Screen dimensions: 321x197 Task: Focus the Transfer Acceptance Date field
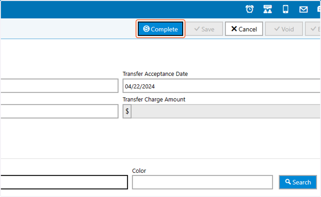(221, 86)
